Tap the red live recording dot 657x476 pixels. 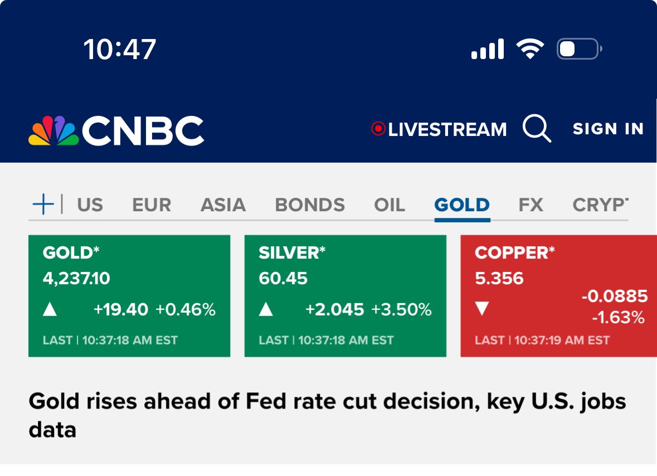coord(378,129)
